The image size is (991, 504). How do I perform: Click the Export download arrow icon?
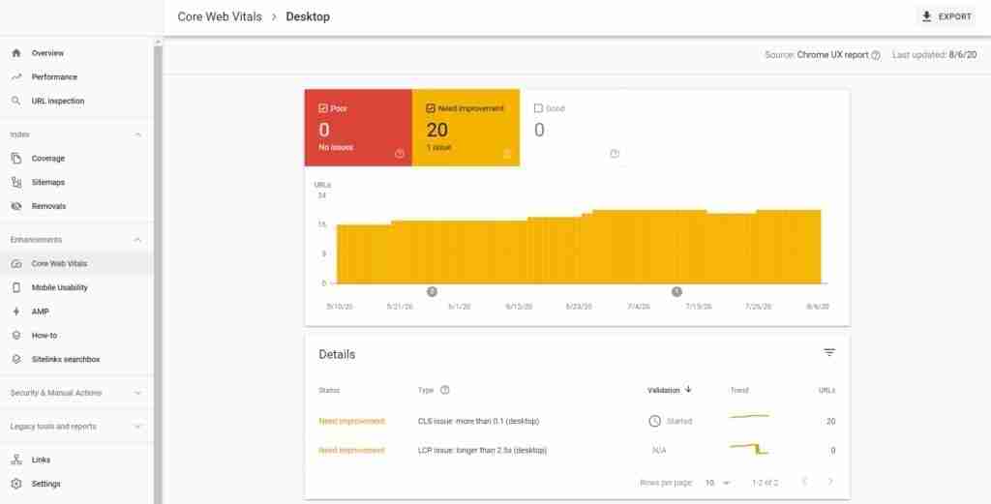click(926, 16)
